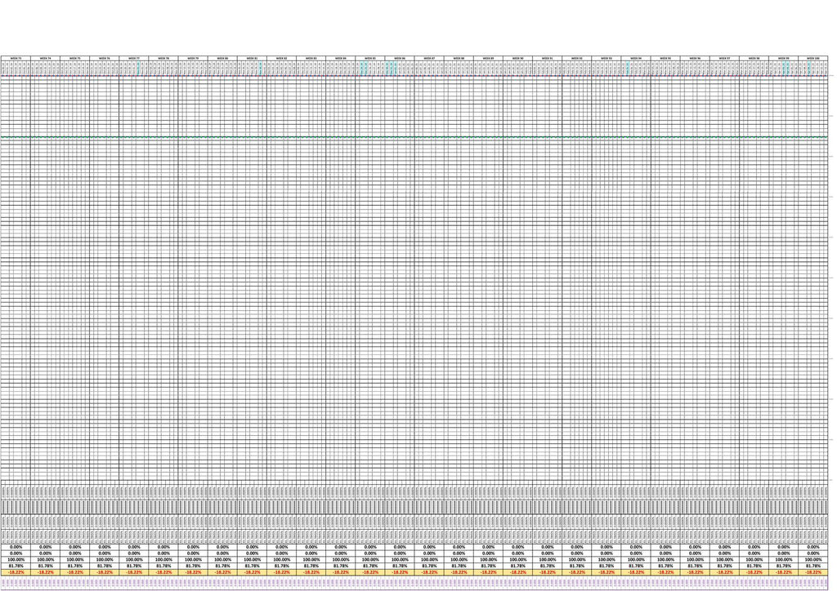Select the WEEK 91 header cell
Viewport: 837px width, 591px height.
click(548, 58)
